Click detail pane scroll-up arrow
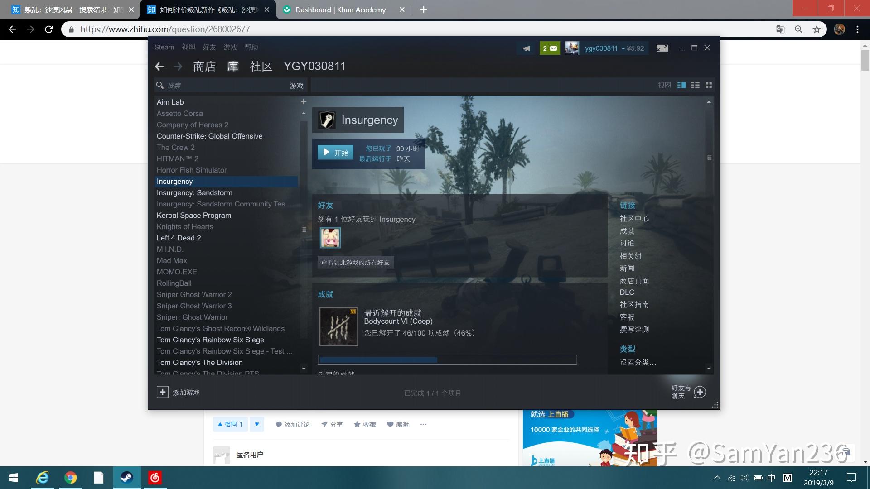Image resolution: width=870 pixels, height=489 pixels. click(x=709, y=102)
